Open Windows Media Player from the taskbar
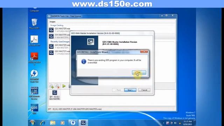Screen dimensions: 224x126 point(62,123)
